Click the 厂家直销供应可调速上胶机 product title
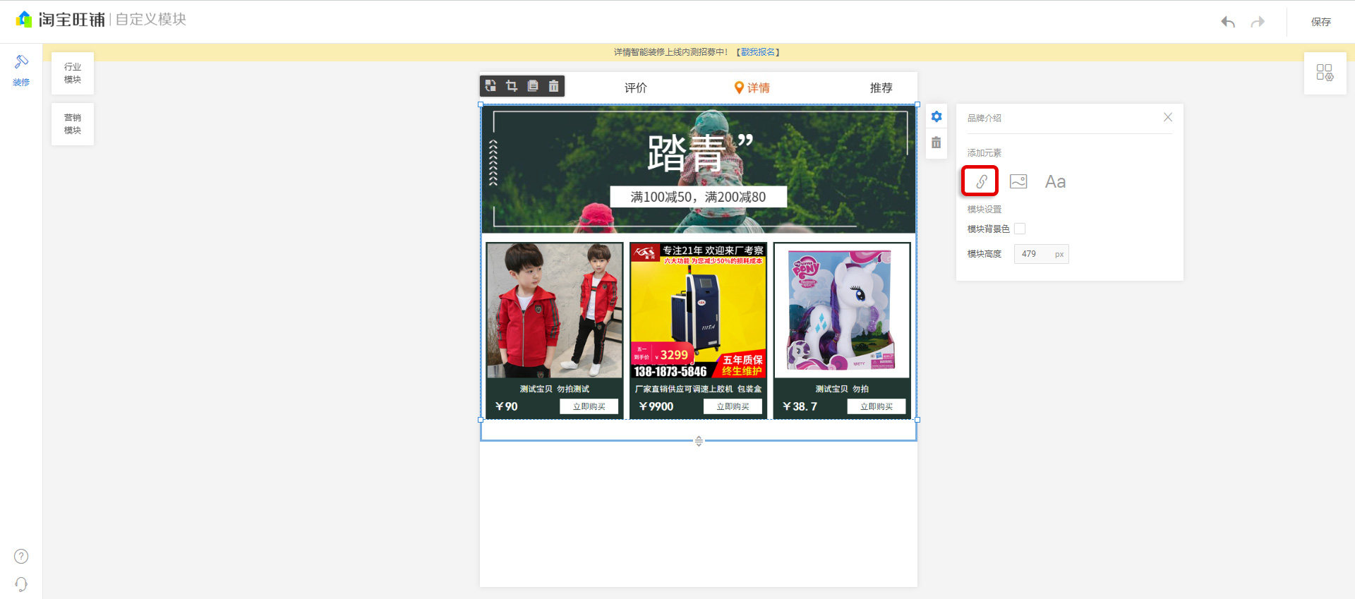Screen dimensions: 1355x599 pos(698,389)
